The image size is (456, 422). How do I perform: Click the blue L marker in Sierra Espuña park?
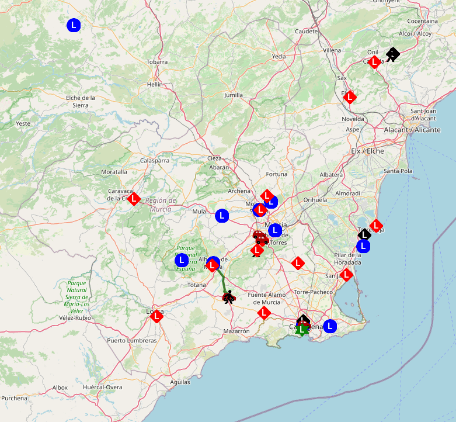(x=182, y=260)
